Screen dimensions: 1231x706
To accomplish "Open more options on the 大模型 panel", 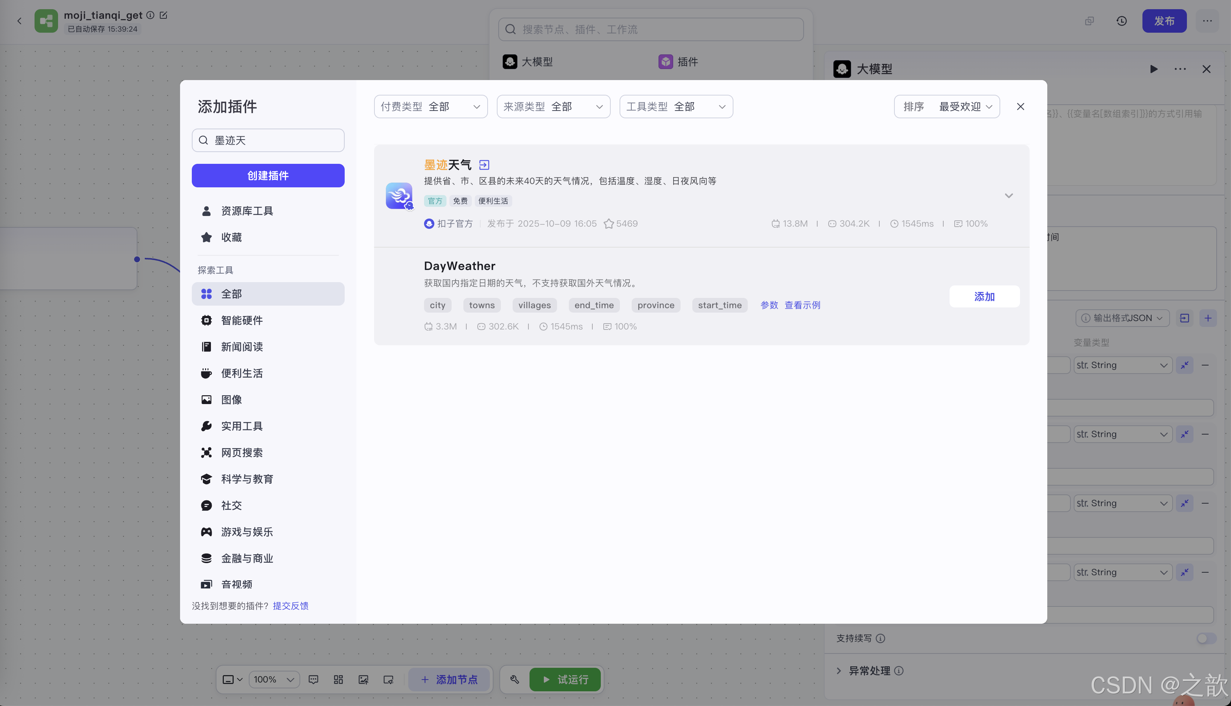I will tap(1181, 69).
